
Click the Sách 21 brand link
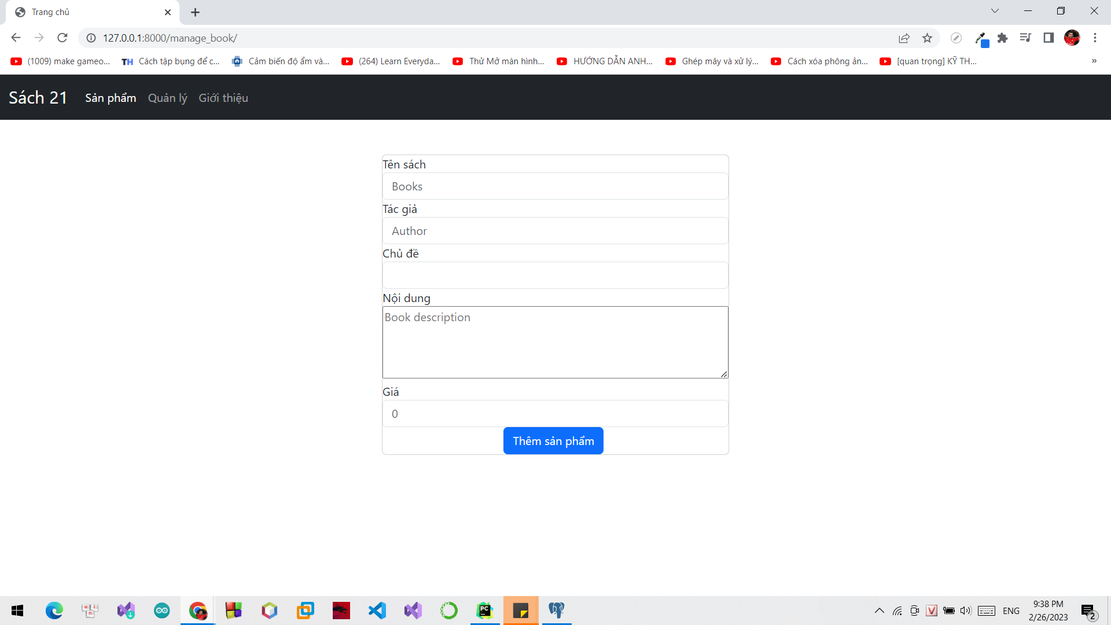click(x=38, y=97)
